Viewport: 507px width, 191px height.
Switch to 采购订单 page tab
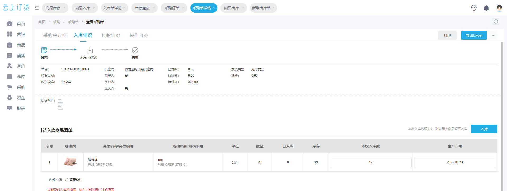[x=172, y=8]
